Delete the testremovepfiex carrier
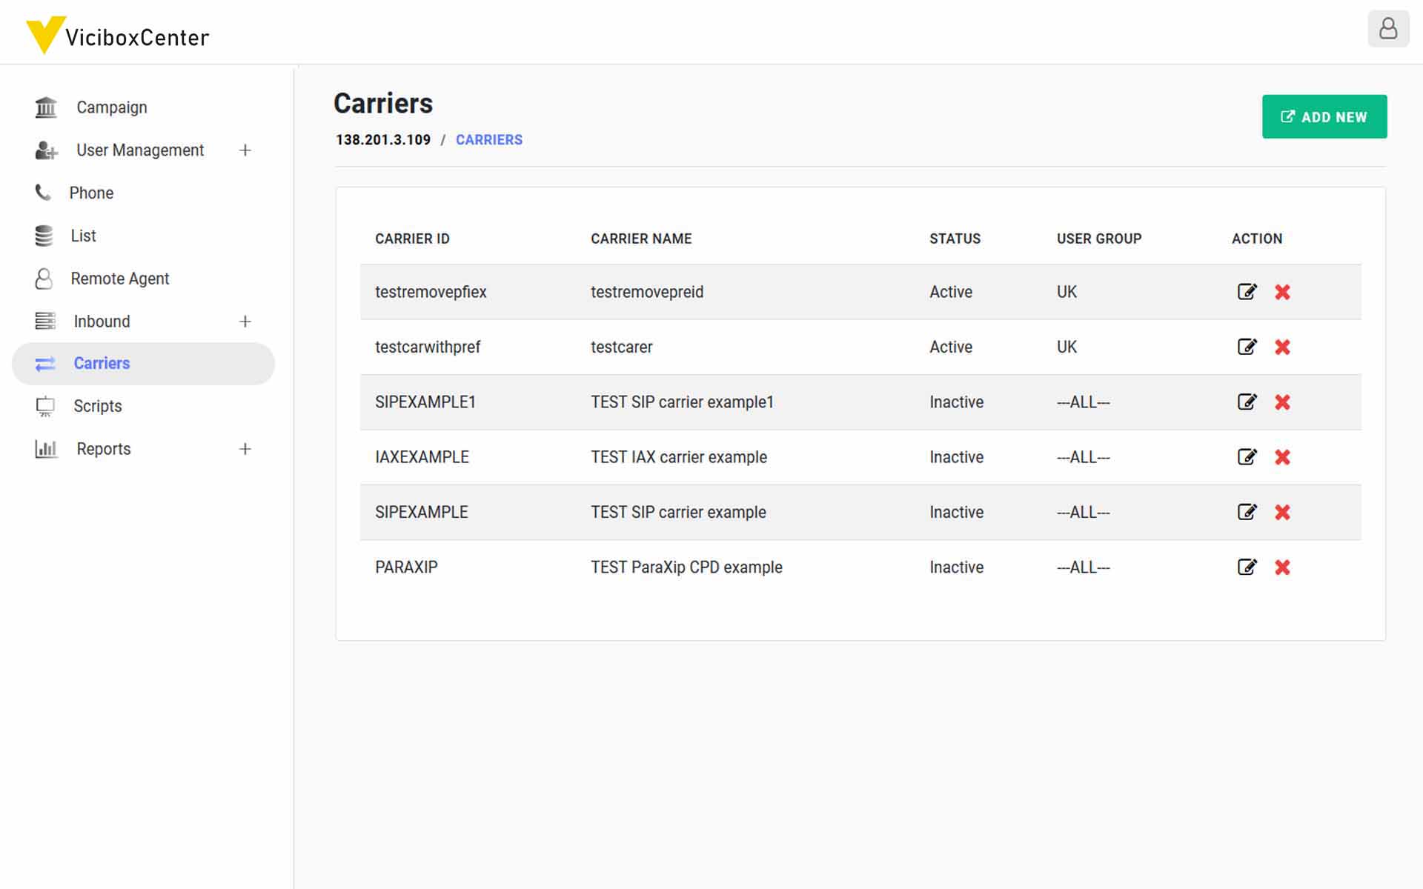 pos(1282,292)
